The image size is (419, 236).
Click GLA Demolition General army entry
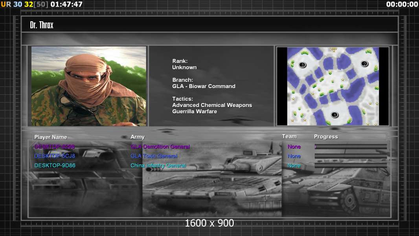click(160, 146)
